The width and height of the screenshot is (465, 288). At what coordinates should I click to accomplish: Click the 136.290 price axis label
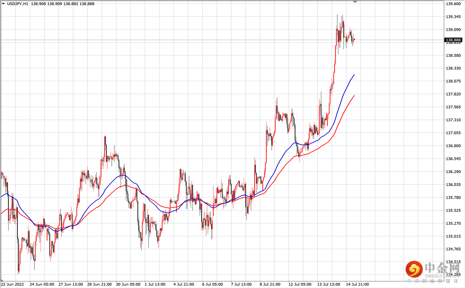(453, 171)
